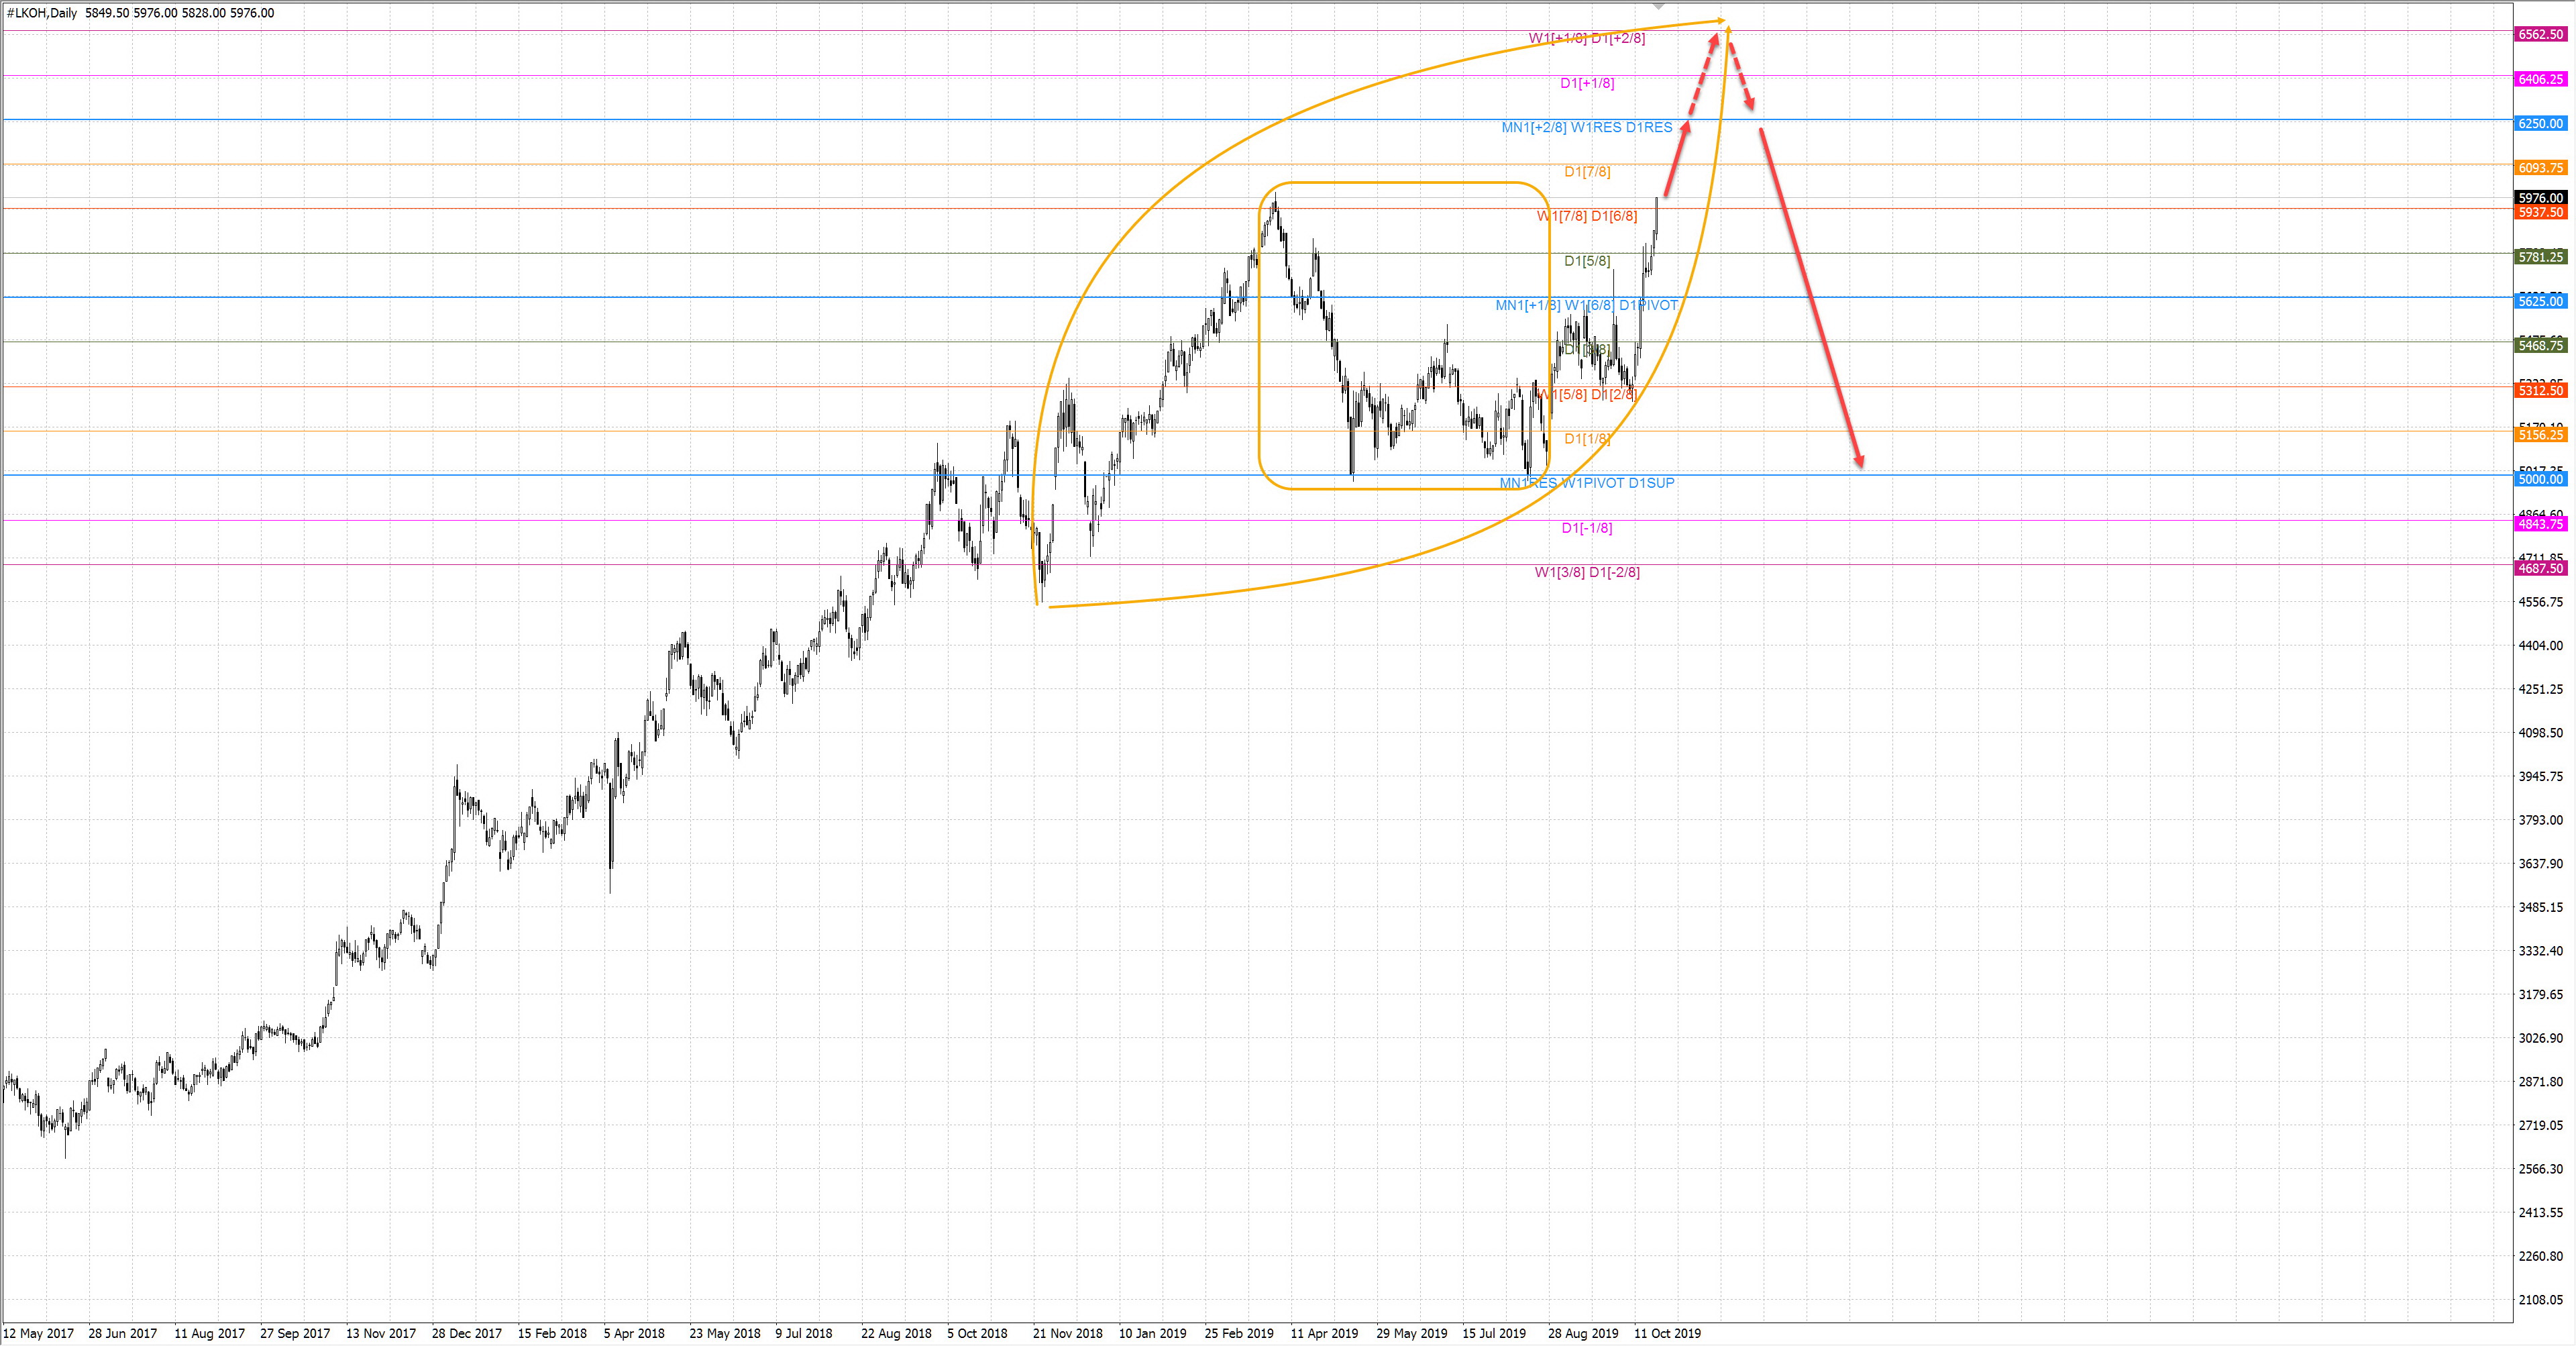Image resolution: width=2576 pixels, height=1346 pixels.
Task: Click the 11 Oct 2019 date label
Action: tap(1667, 1333)
